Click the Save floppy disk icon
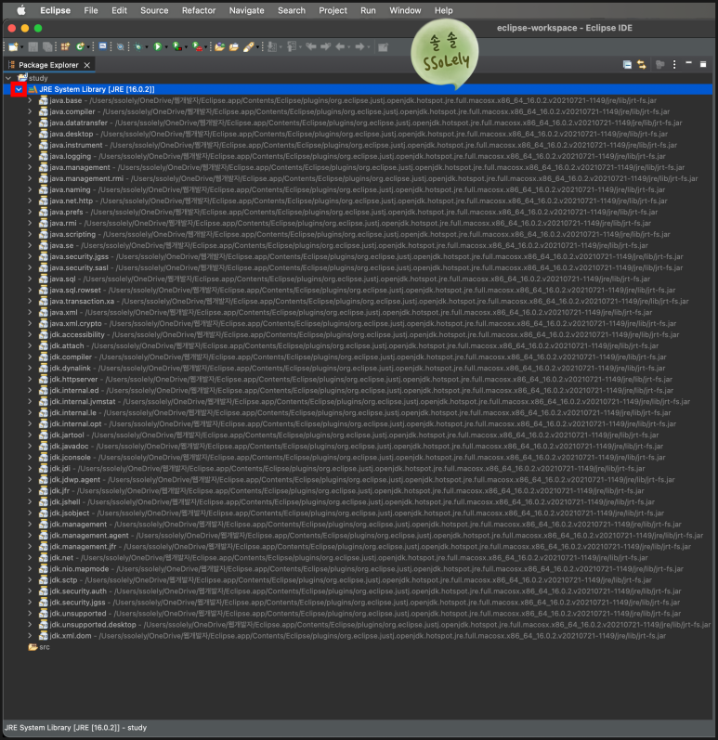Screen dimensions: 718x740 pos(33,46)
